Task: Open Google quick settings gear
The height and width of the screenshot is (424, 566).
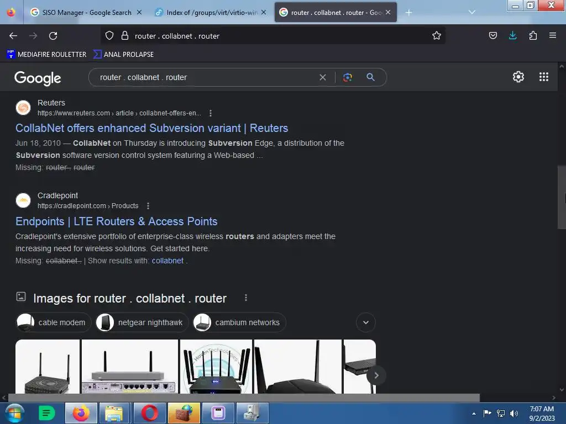Action: [518, 77]
